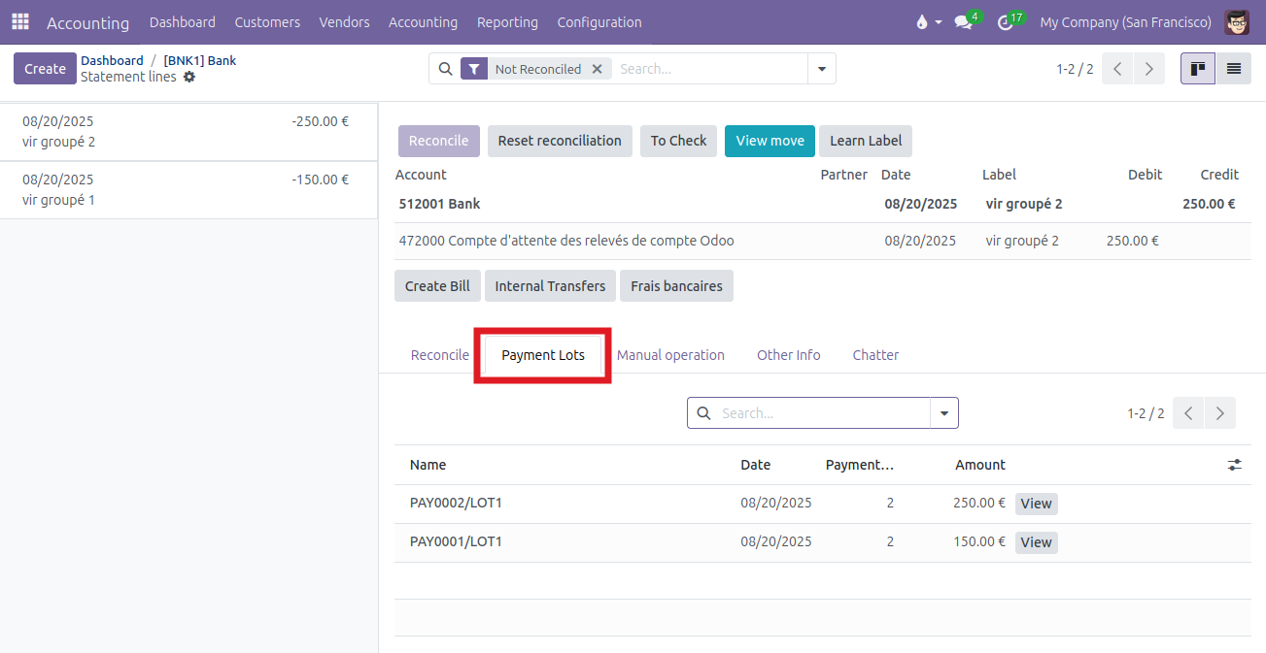Expand payment lots search dropdown
The height and width of the screenshot is (653, 1266).
pyautogui.click(x=944, y=413)
